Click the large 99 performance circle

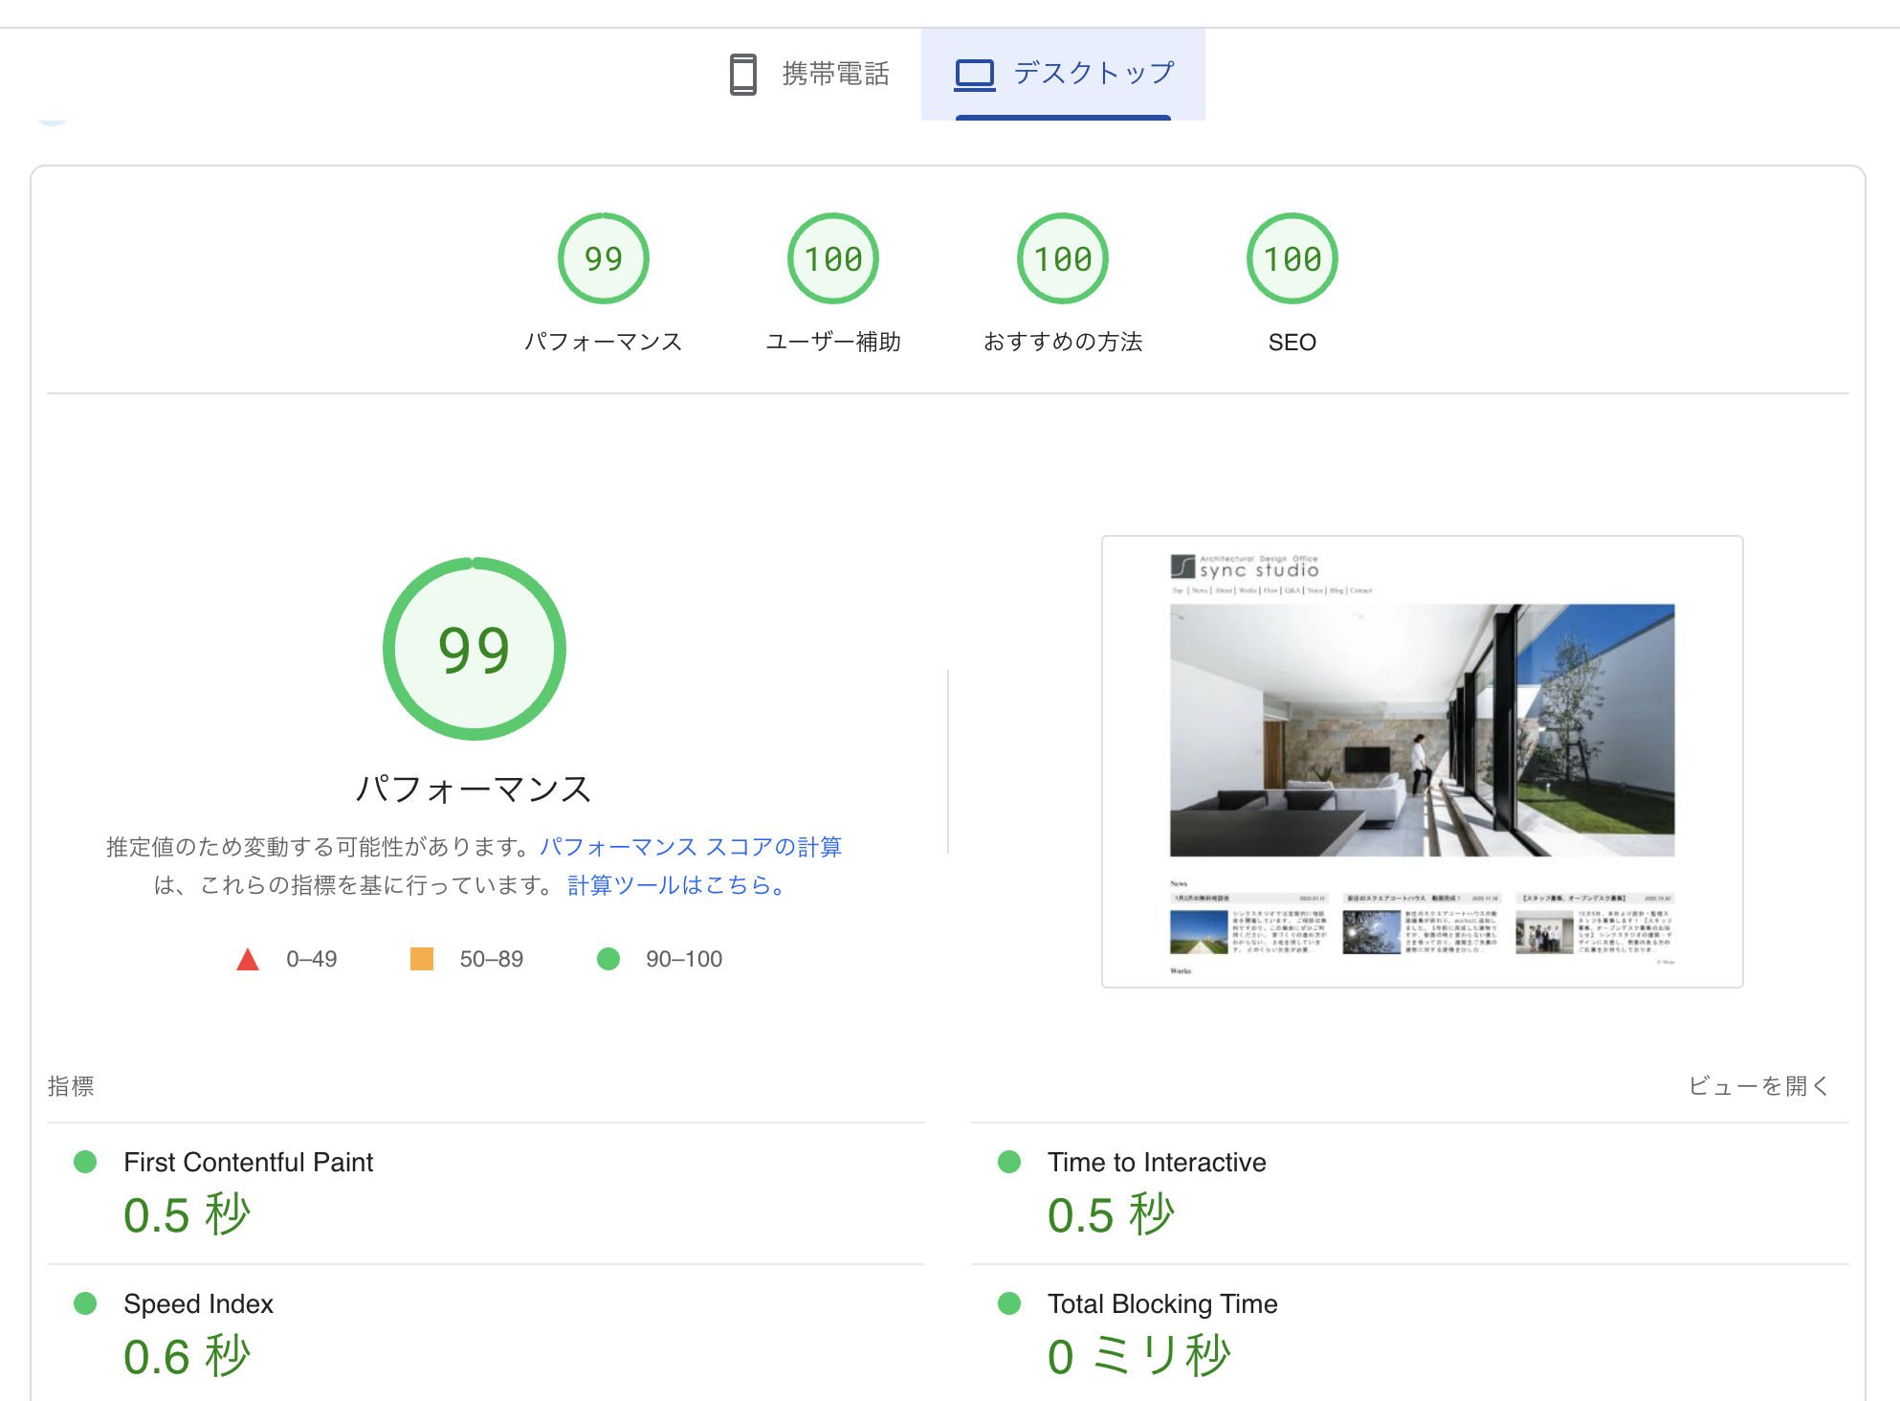tap(474, 649)
